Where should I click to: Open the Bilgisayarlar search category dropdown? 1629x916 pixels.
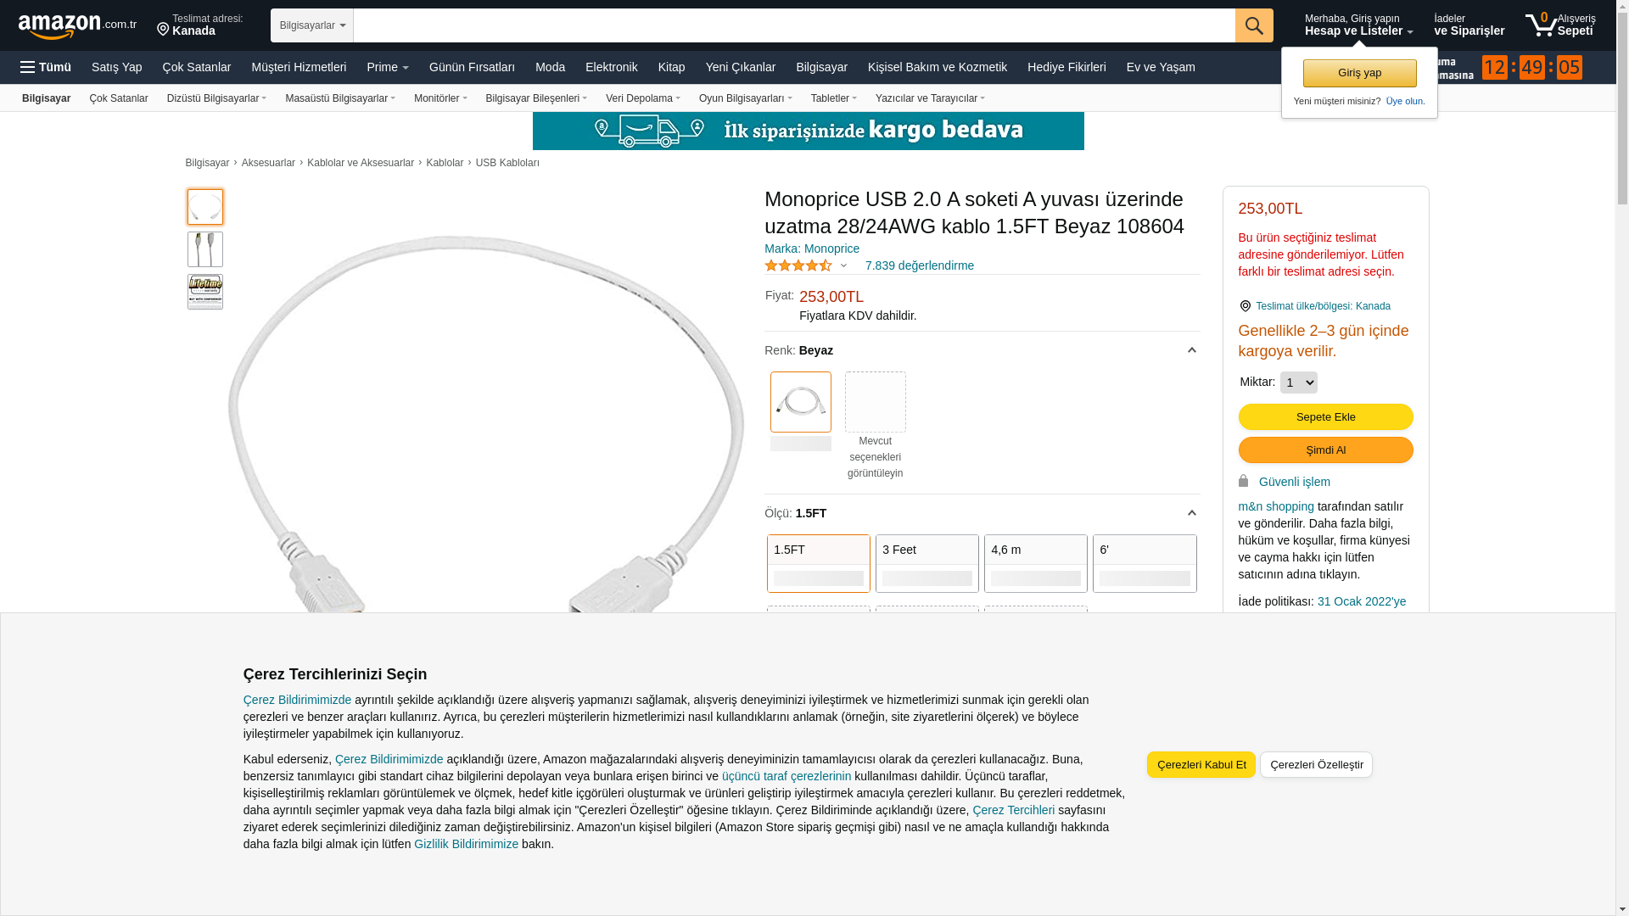coord(311,25)
